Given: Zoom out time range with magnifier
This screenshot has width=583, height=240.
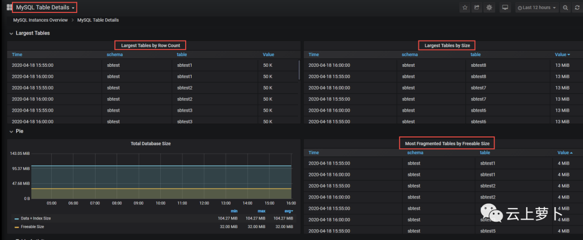Looking at the screenshot, I should [565, 8].
